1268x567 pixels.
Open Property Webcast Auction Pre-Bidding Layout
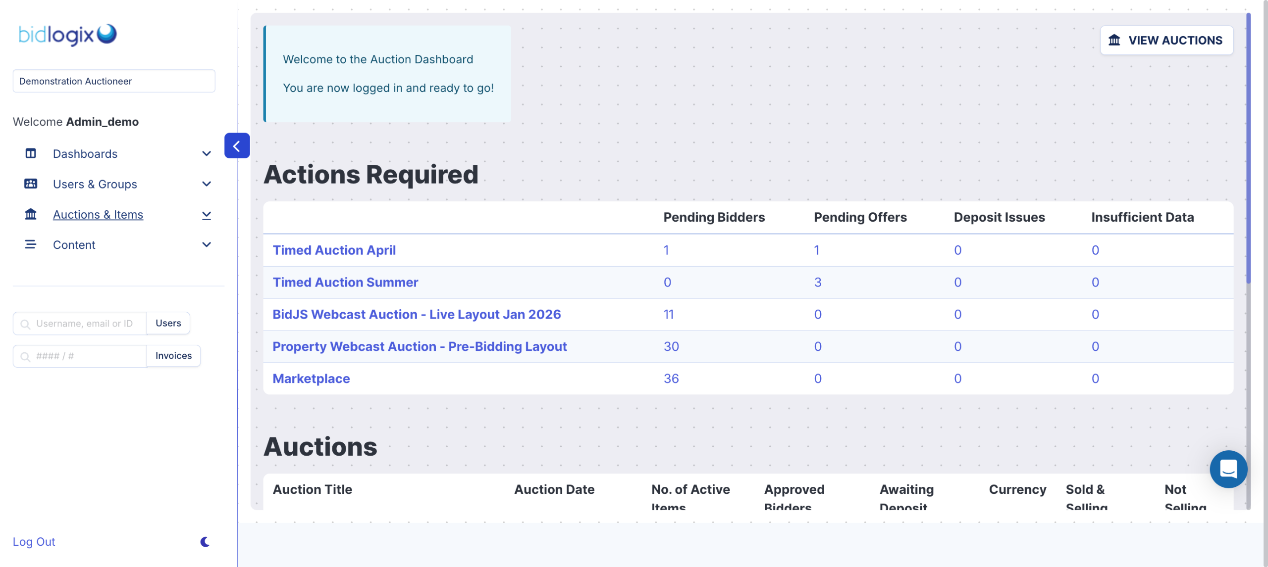tap(420, 346)
